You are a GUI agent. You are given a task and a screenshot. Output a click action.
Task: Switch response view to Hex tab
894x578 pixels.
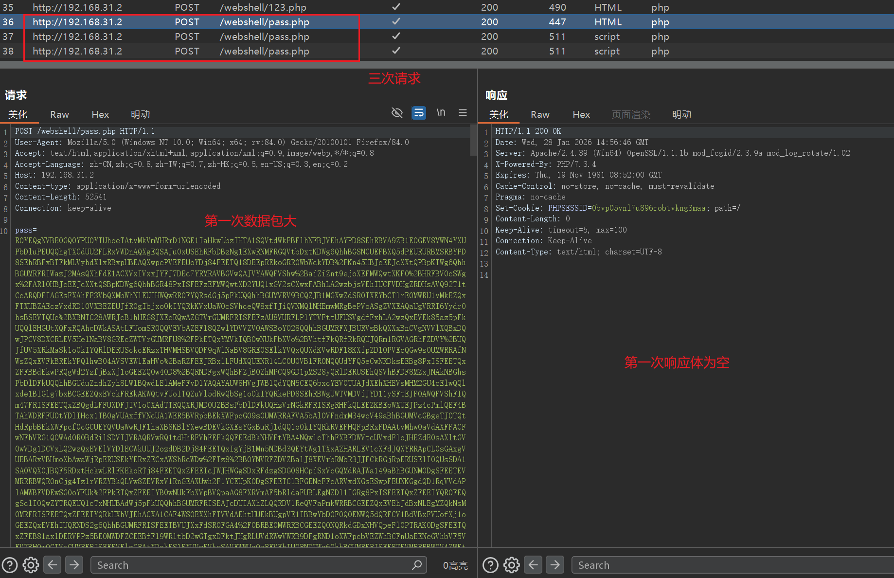tap(581, 114)
